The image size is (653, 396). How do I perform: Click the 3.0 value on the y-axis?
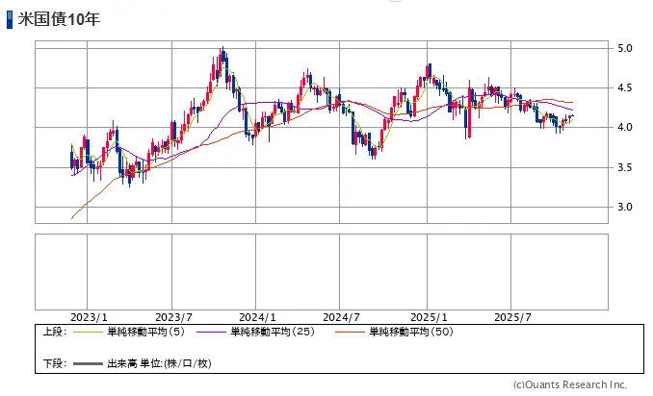624,208
